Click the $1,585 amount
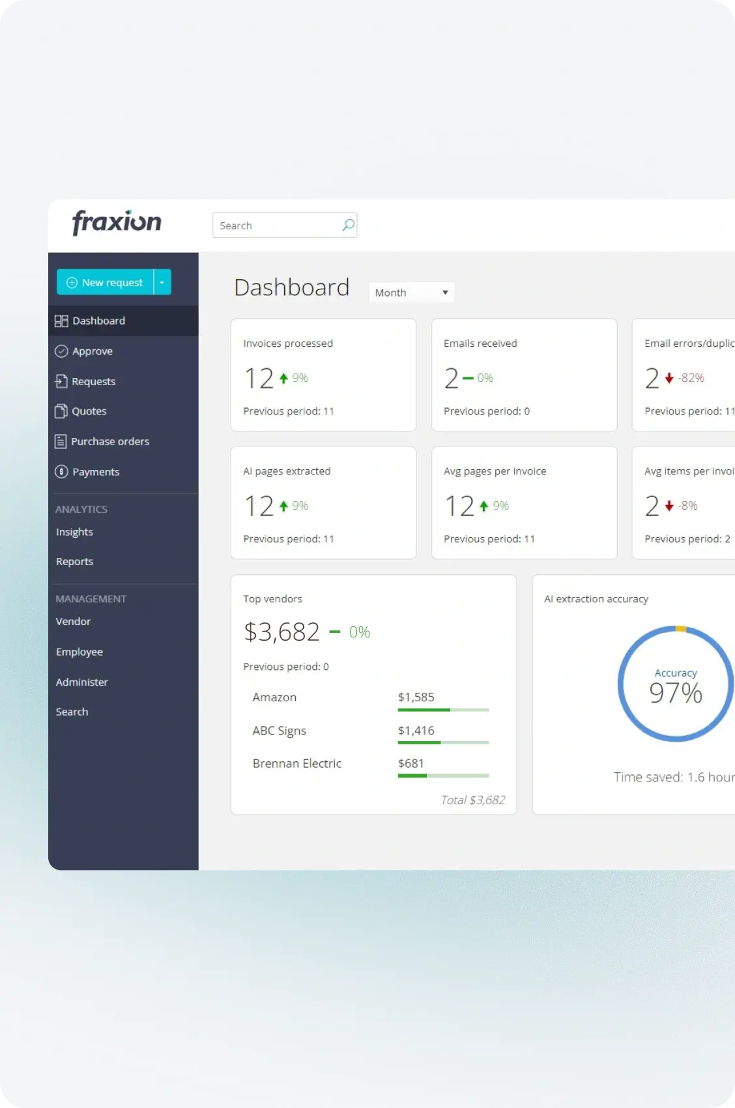The width and height of the screenshot is (735, 1108). [x=416, y=697]
